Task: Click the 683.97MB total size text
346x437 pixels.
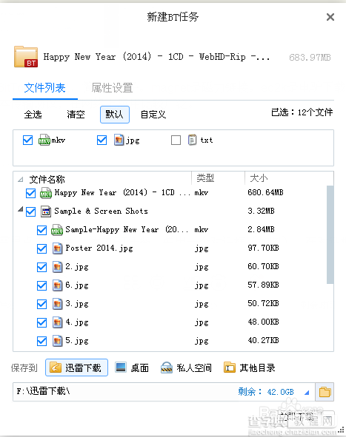Action: point(310,58)
